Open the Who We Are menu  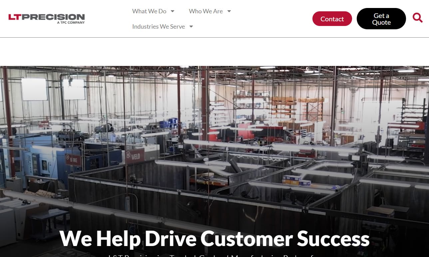(206, 11)
